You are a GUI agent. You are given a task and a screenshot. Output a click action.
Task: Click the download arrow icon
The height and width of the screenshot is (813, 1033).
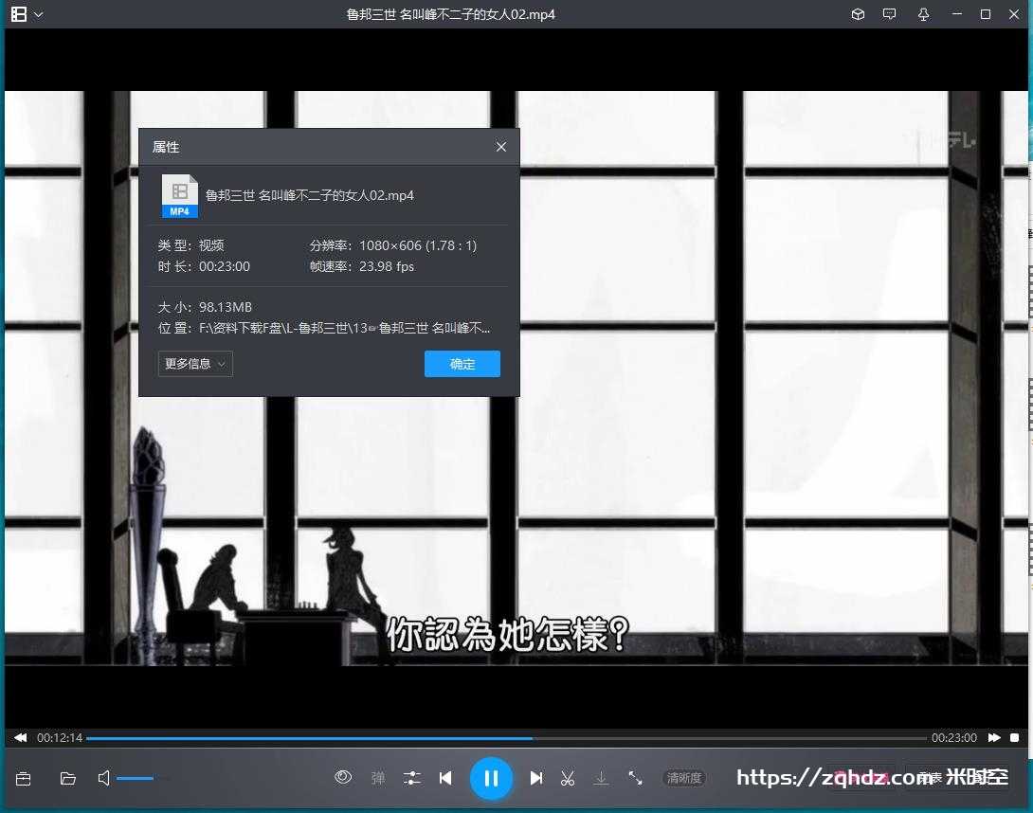click(601, 778)
